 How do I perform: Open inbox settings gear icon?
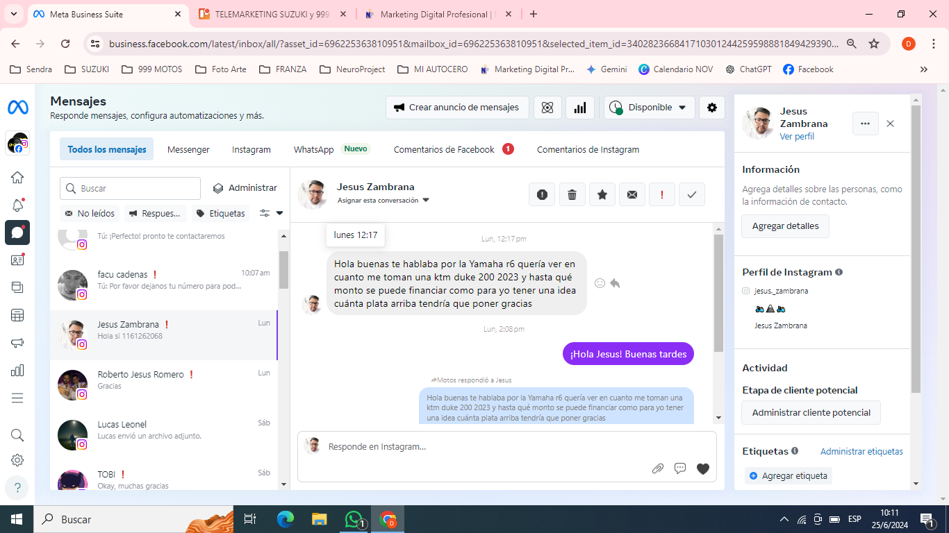click(712, 108)
